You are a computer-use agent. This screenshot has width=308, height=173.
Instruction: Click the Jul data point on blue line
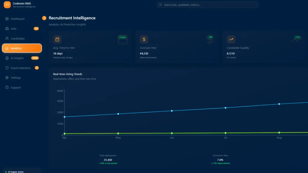(226, 108)
